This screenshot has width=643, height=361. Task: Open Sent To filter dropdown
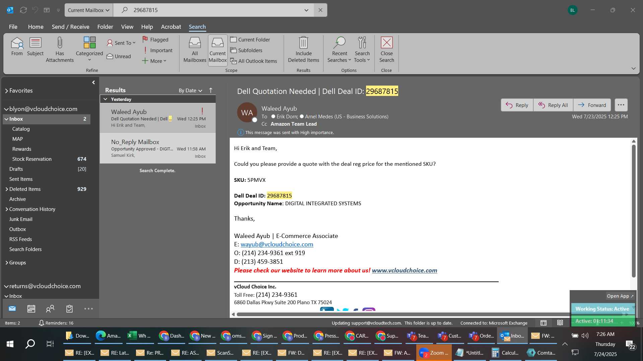tap(121, 43)
